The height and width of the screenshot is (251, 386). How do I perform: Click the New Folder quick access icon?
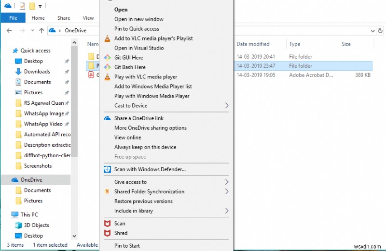click(x=32, y=6)
